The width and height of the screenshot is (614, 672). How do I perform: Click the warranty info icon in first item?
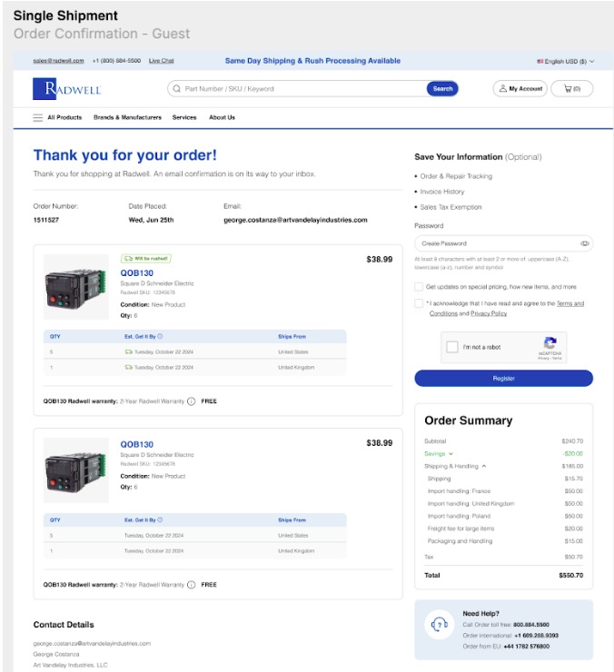click(x=192, y=401)
